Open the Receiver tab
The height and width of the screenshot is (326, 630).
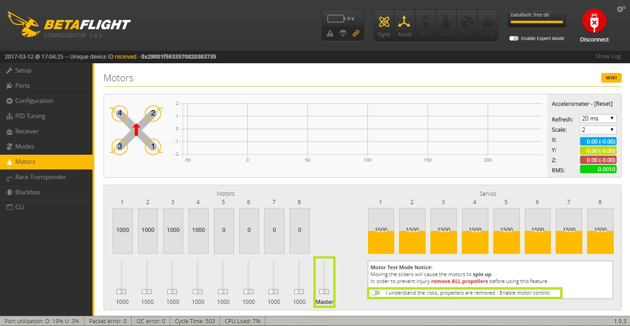pos(46,132)
